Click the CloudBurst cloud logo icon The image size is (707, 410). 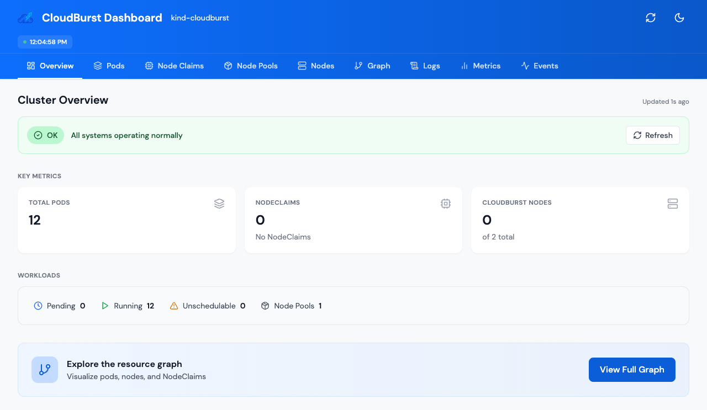point(25,18)
